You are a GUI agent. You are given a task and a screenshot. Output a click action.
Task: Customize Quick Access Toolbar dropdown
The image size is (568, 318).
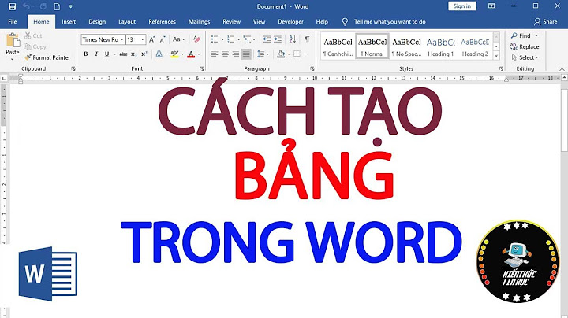pyautogui.click(x=71, y=6)
